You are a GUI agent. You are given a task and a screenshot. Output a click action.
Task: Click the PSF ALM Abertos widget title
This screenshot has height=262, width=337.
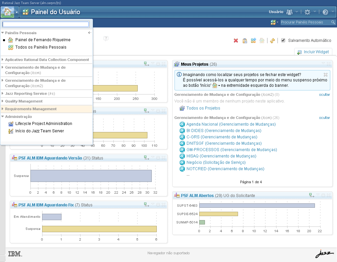[x=197, y=196]
